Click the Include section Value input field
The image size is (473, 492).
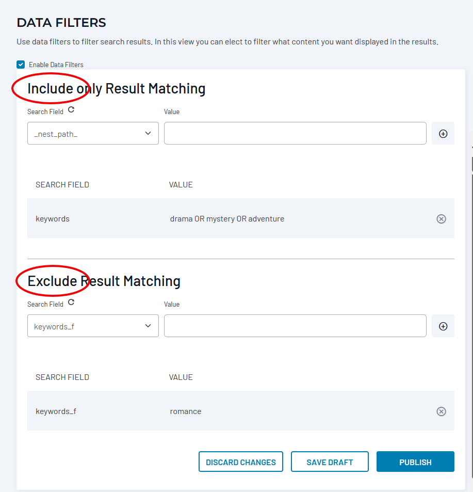pyautogui.click(x=295, y=134)
